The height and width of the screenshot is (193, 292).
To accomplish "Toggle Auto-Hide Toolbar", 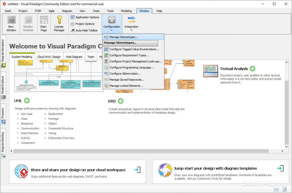I will click(84, 30).
